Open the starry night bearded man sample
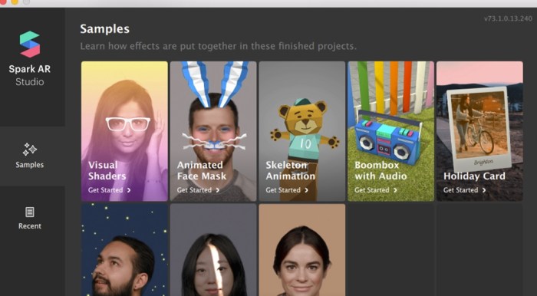This screenshot has height=296, width=537. pos(124,250)
